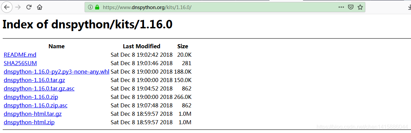Download dnspython-1.16.0.tar.gz archive

tap(34, 80)
